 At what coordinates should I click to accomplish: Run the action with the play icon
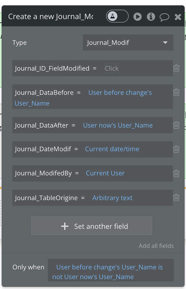(x=137, y=16)
